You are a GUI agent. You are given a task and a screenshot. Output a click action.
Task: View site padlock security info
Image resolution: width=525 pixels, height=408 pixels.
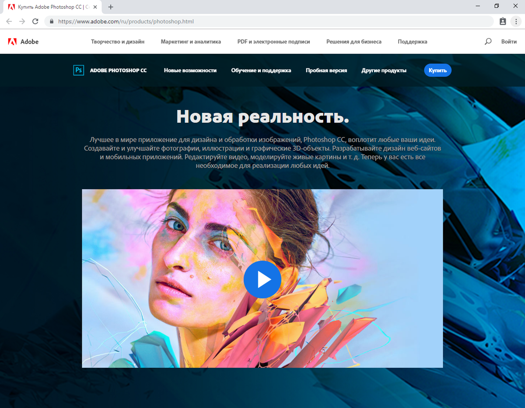pyautogui.click(x=52, y=21)
